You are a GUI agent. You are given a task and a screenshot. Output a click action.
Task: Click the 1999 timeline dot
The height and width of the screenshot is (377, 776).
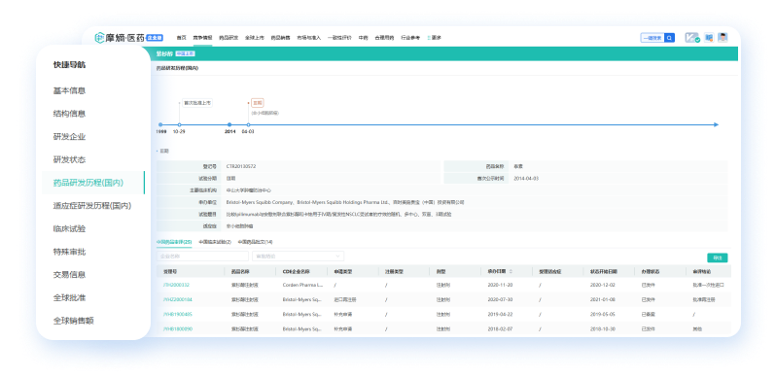coord(160,124)
